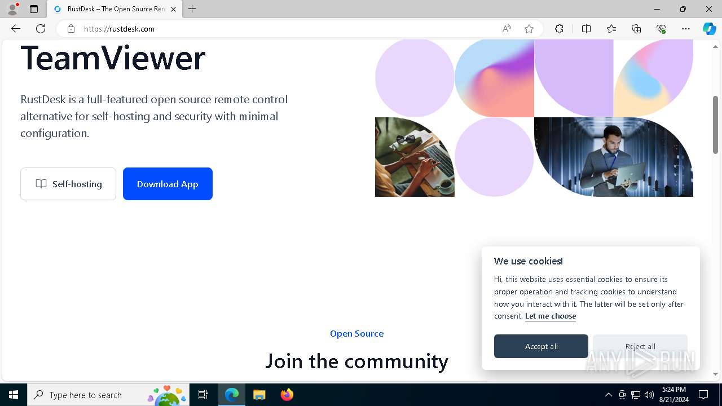This screenshot has width=722, height=406.
Task: Open the notification center
Action: coord(703,395)
